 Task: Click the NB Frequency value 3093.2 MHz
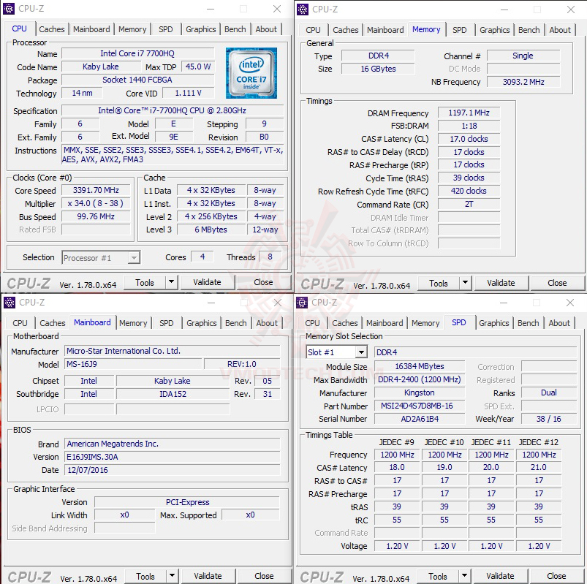click(523, 82)
